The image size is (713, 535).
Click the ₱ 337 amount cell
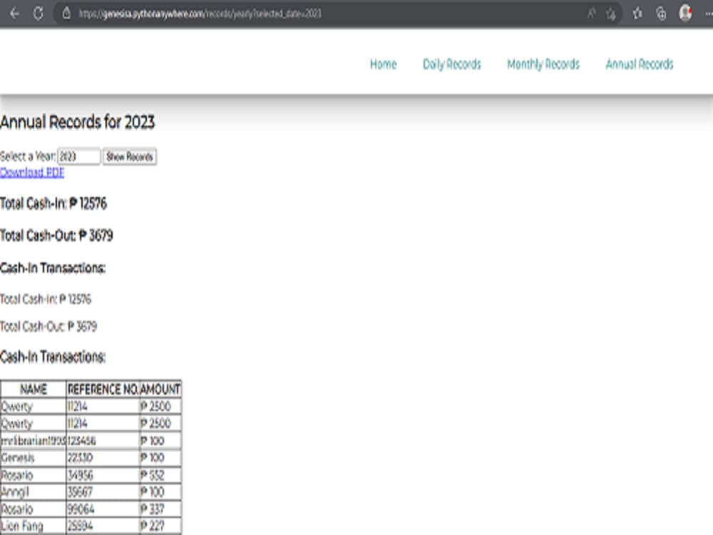(160, 509)
